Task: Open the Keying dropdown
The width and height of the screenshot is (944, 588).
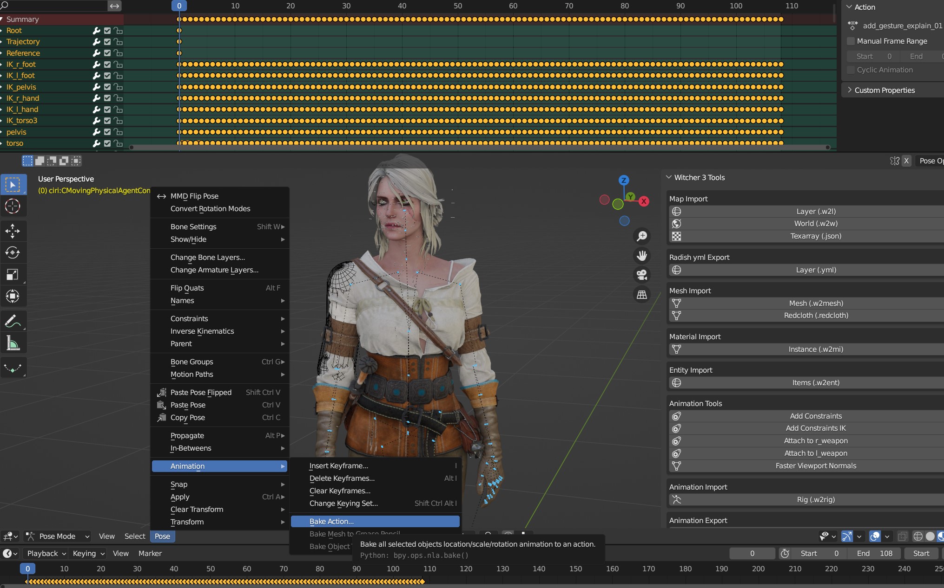Action: click(x=88, y=554)
